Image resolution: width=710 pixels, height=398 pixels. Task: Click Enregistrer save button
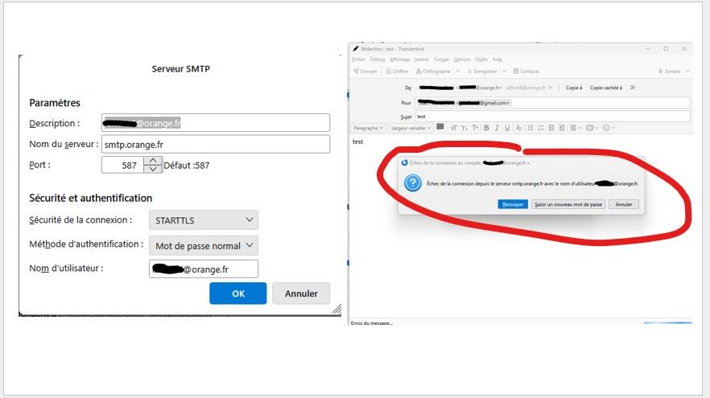click(482, 72)
